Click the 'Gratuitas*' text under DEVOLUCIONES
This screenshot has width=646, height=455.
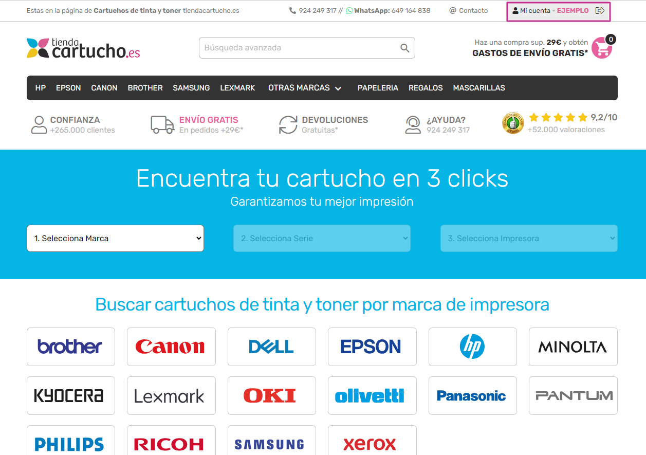click(320, 130)
